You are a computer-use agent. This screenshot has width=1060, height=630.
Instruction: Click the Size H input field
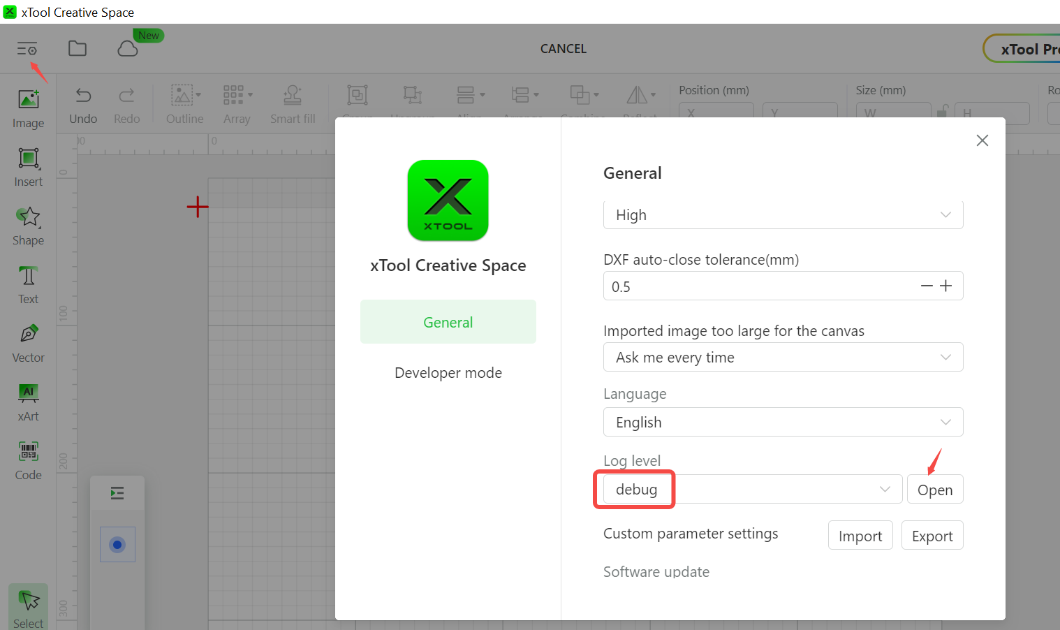click(x=992, y=112)
